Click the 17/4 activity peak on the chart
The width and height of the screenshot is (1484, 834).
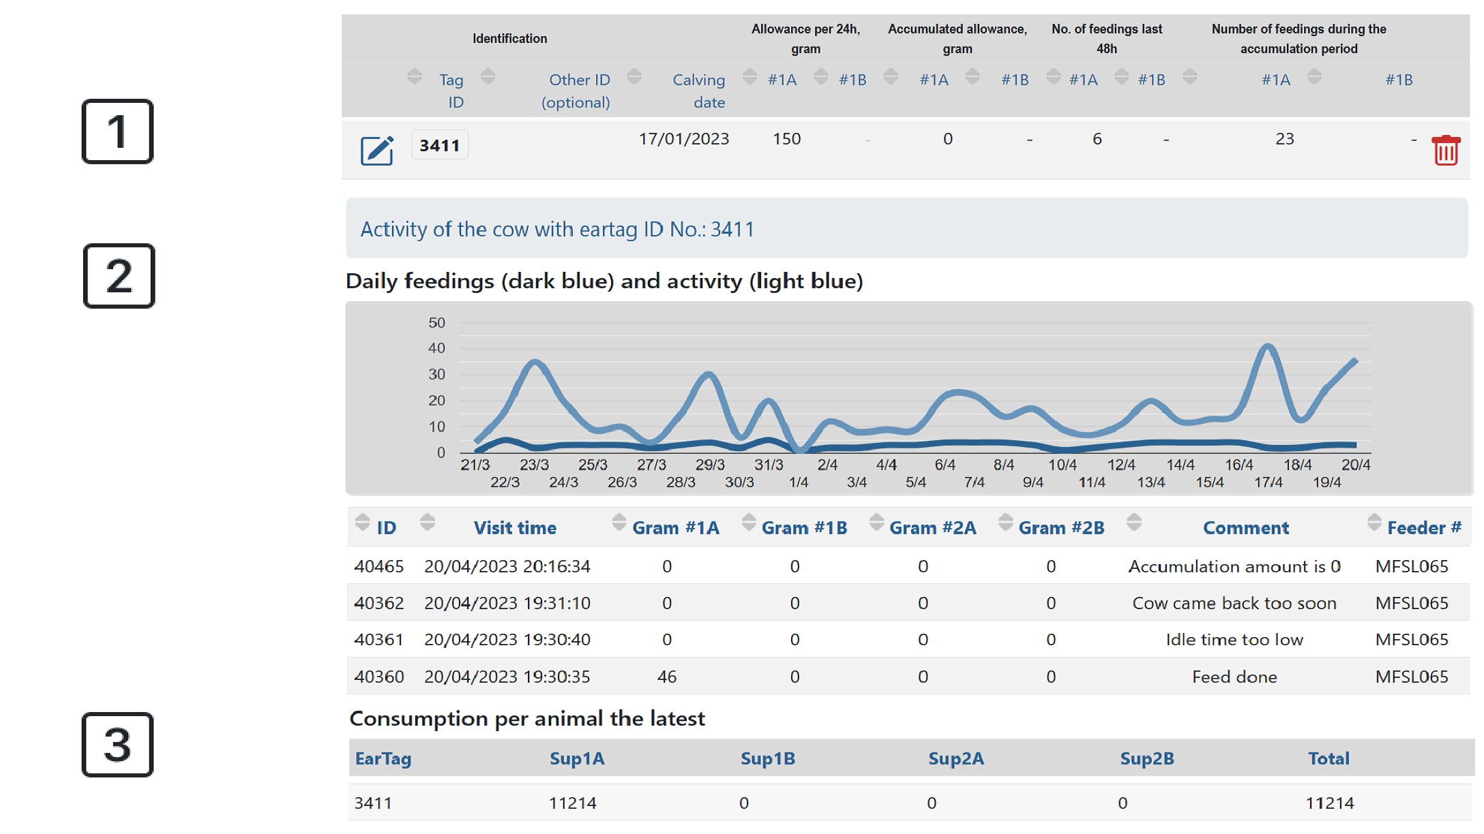click(1268, 347)
